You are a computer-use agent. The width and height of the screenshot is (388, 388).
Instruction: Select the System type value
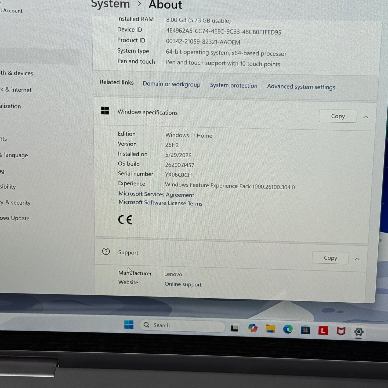coord(226,53)
